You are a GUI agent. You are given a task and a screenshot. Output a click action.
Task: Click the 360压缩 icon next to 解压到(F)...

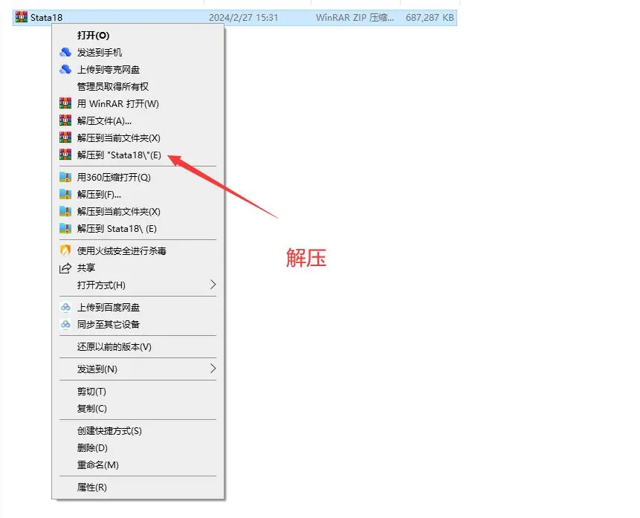point(65,194)
